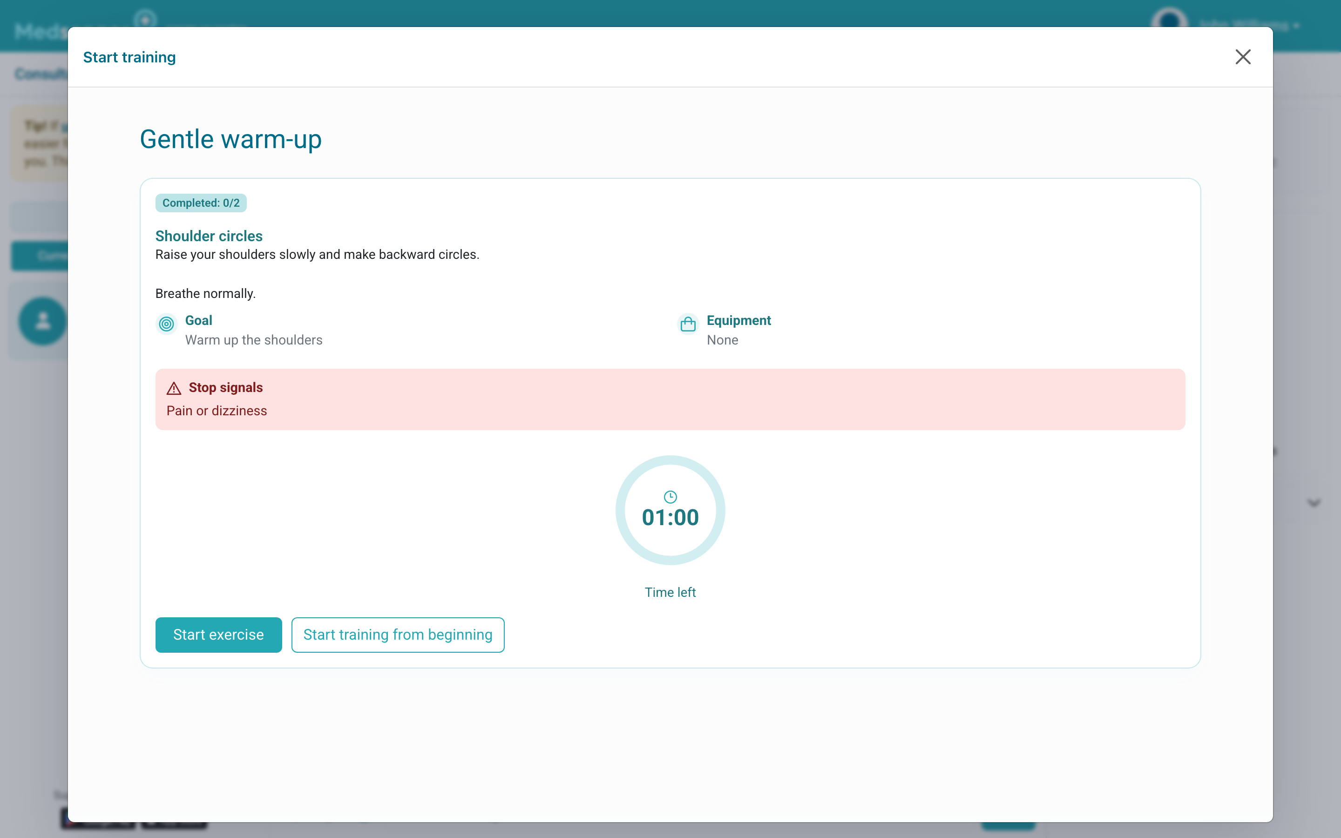Click the Start training dialog title

[129, 57]
